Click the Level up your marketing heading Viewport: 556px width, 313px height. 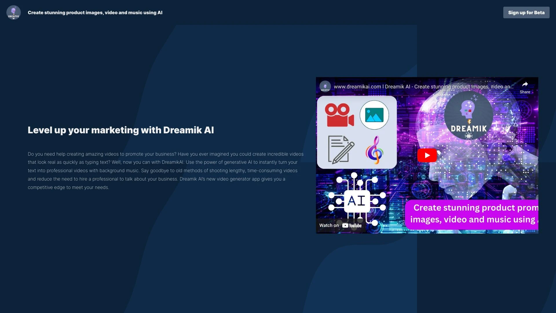click(121, 130)
